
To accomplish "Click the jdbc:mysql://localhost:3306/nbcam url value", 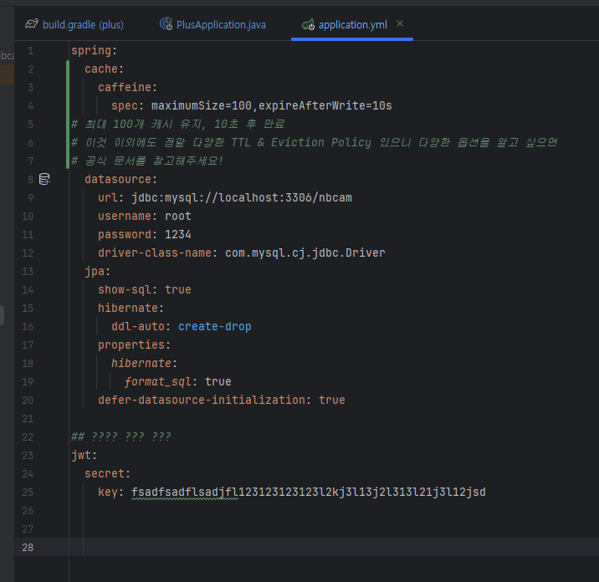I will (x=242, y=197).
